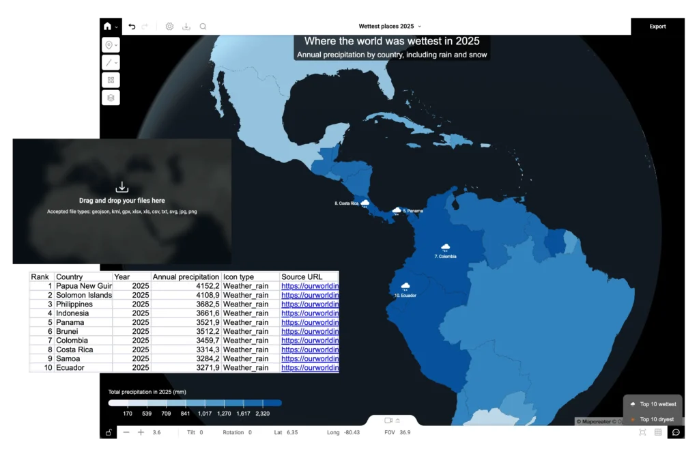This screenshot has height=456, width=699.
Task: Open the Wettest places 2025 title dropdown
Action: pyautogui.click(x=390, y=27)
